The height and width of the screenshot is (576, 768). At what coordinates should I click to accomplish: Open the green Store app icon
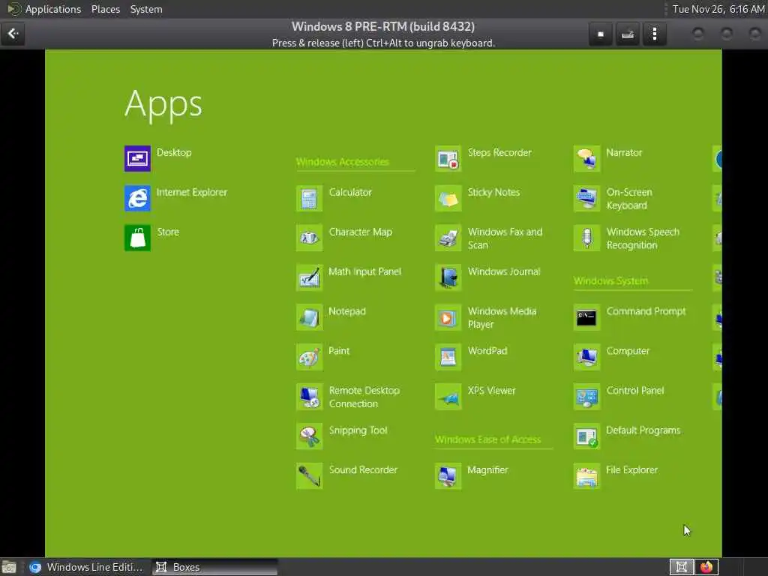[137, 238]
